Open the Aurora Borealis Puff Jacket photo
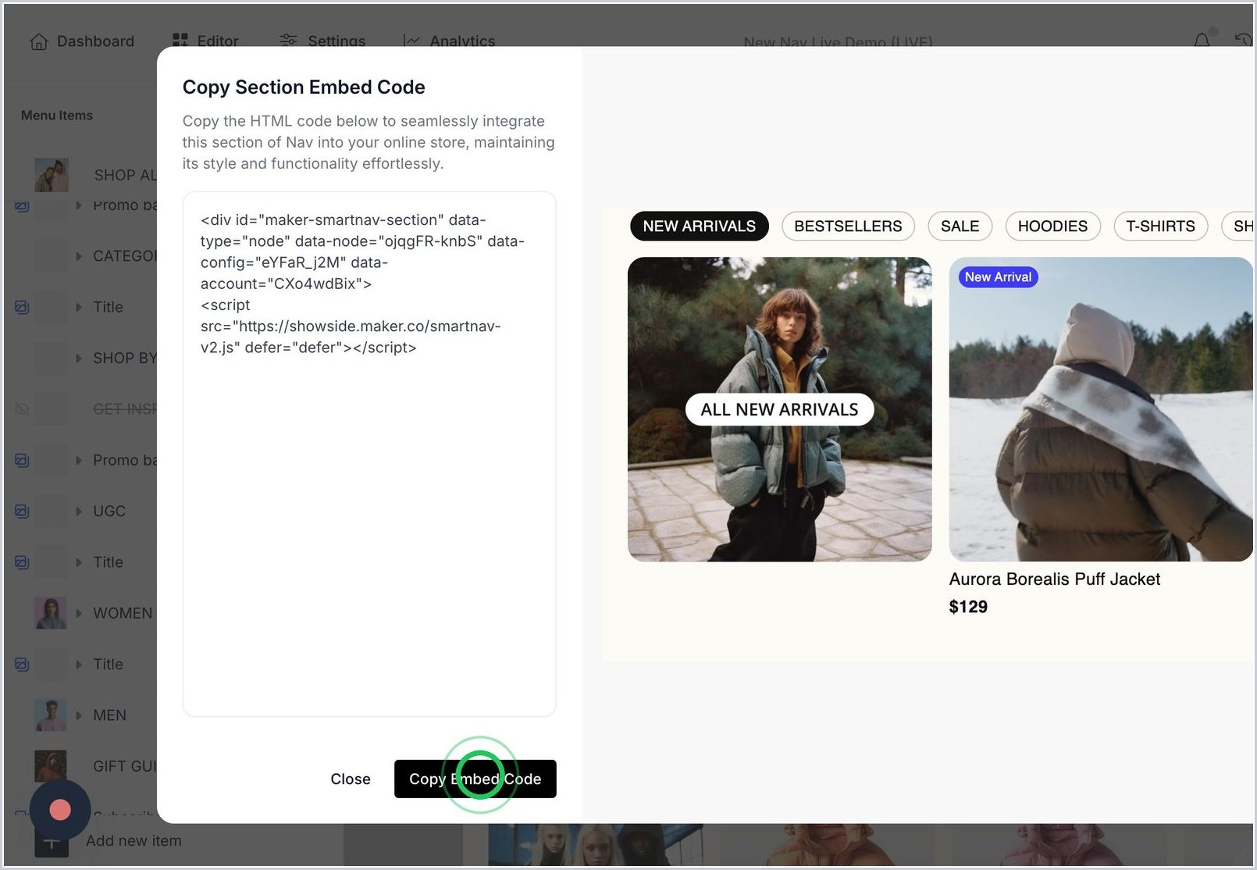Image resolution: width=1257 pixels, height=870 pixels. (x=1101, y=409)
